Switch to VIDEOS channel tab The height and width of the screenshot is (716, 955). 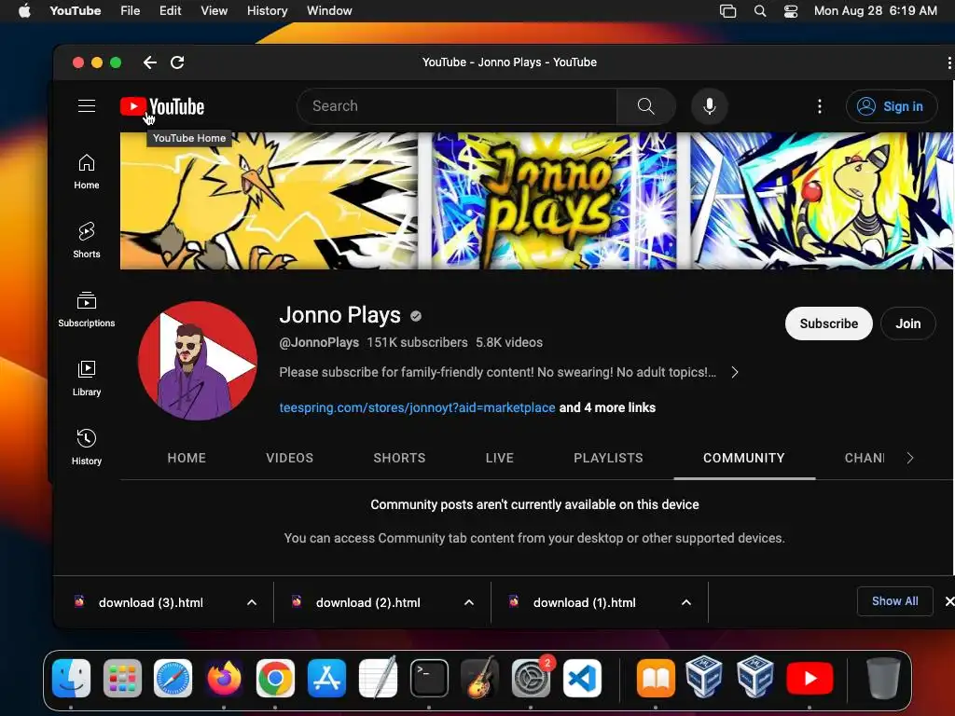(289, 458)
